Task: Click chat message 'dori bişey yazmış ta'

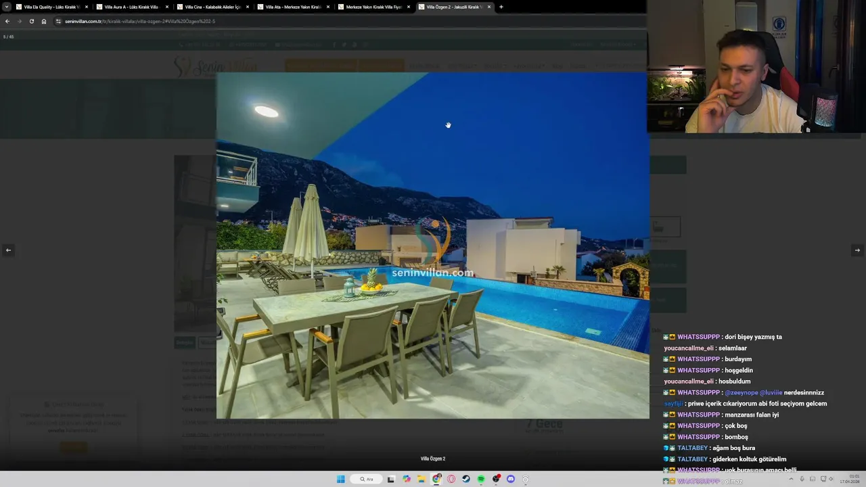Action: click(753, 337)
